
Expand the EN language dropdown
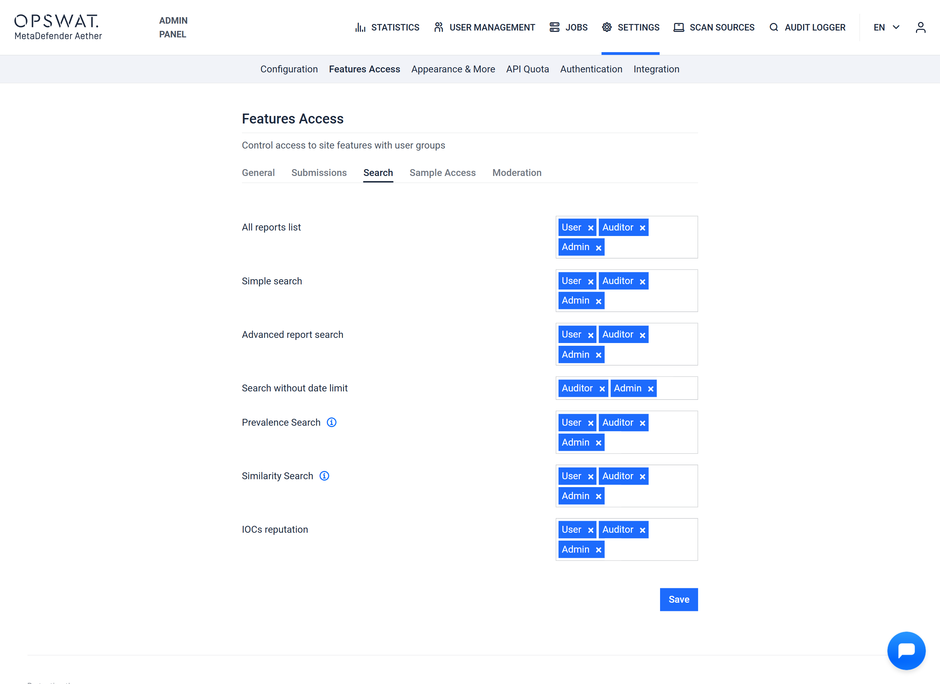[x=886, y=27]
